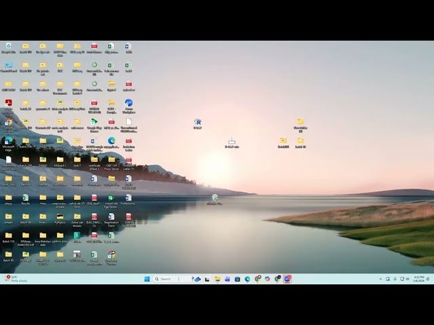Click the Windows Start button

146,278
